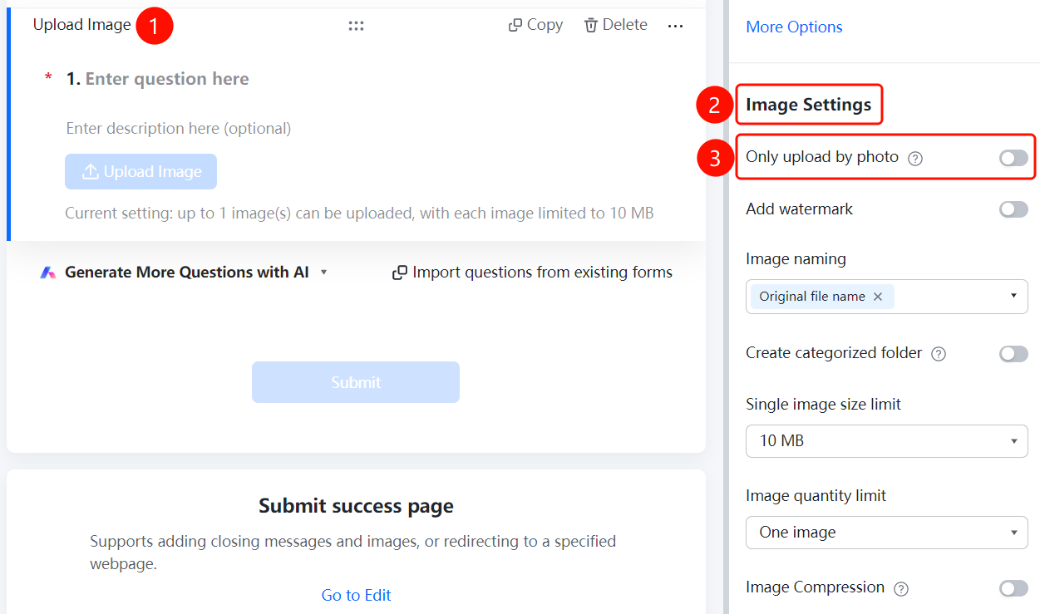Click the six-dot drag handle icon
This screenshot has height=614, width=1040.
tap(356, 26)
